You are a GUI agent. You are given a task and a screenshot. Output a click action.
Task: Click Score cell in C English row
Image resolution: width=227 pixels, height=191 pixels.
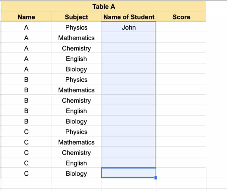point(181,162)
